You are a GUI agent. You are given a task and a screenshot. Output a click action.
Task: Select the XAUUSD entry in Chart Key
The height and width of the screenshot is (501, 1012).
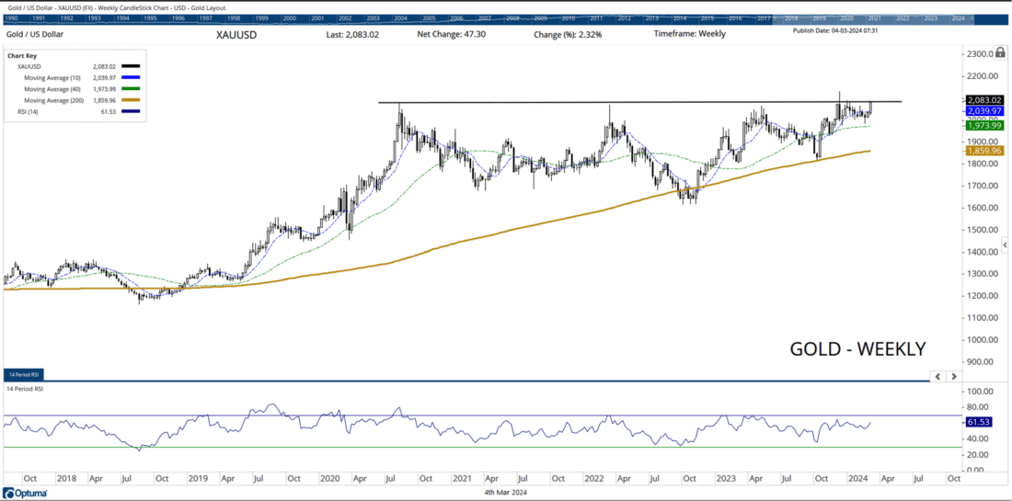point(29,67)
